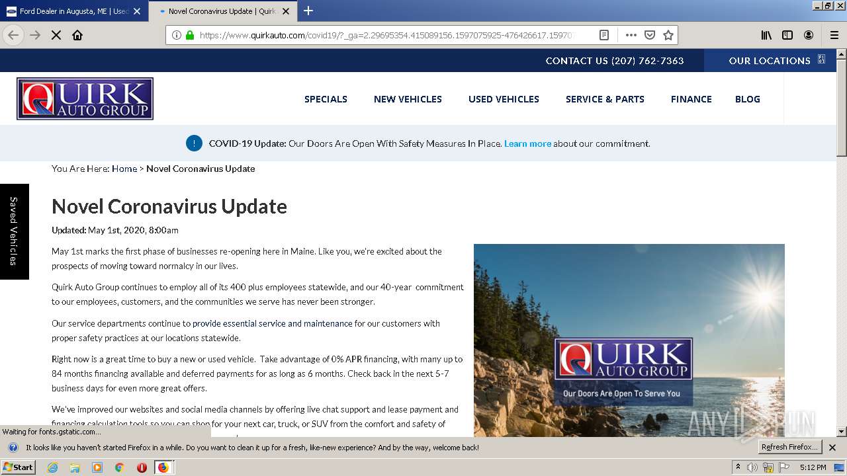Click the Refresh Firefox button

[789, 447]
